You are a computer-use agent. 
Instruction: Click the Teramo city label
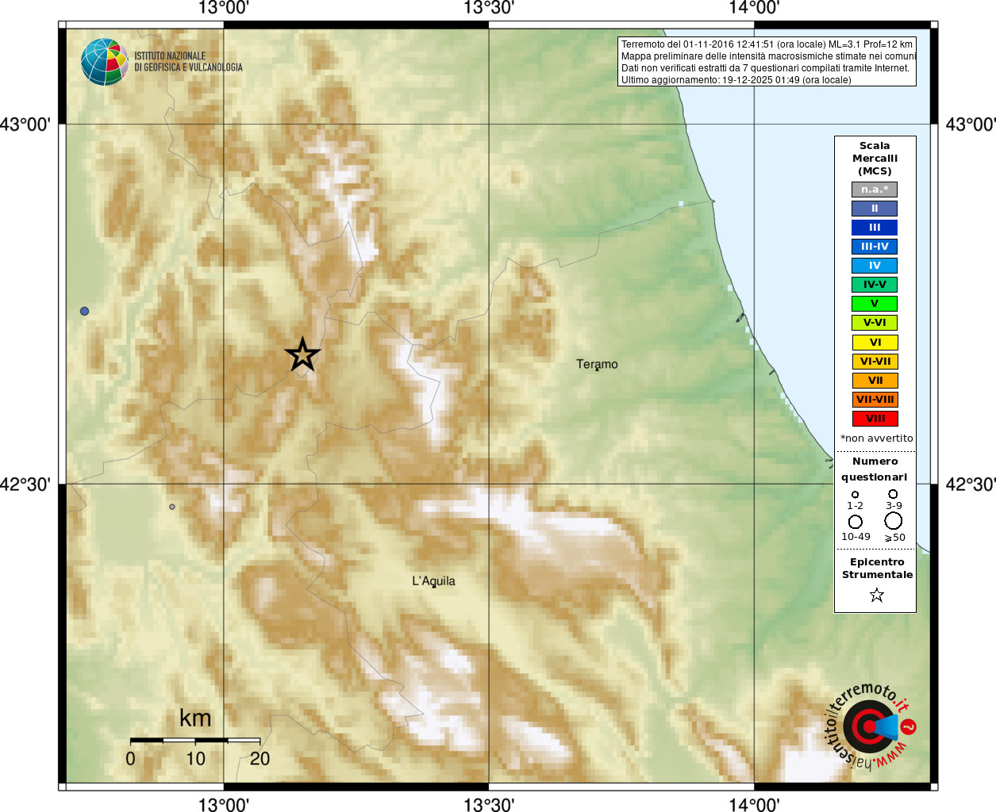597,364
